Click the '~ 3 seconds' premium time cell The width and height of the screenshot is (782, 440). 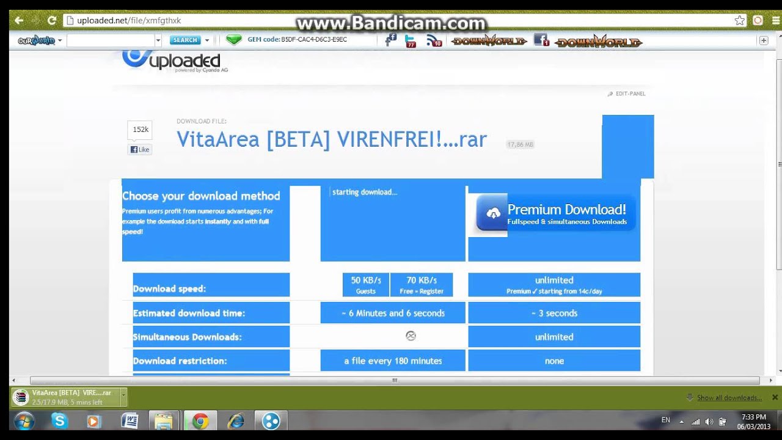pyautogui.click(x=554, y=313)
